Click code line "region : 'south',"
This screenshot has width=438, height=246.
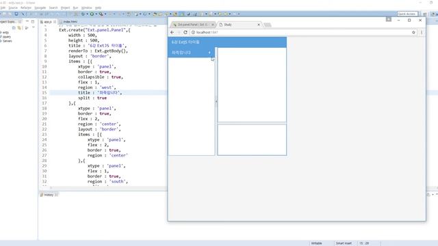click(107, 182)
